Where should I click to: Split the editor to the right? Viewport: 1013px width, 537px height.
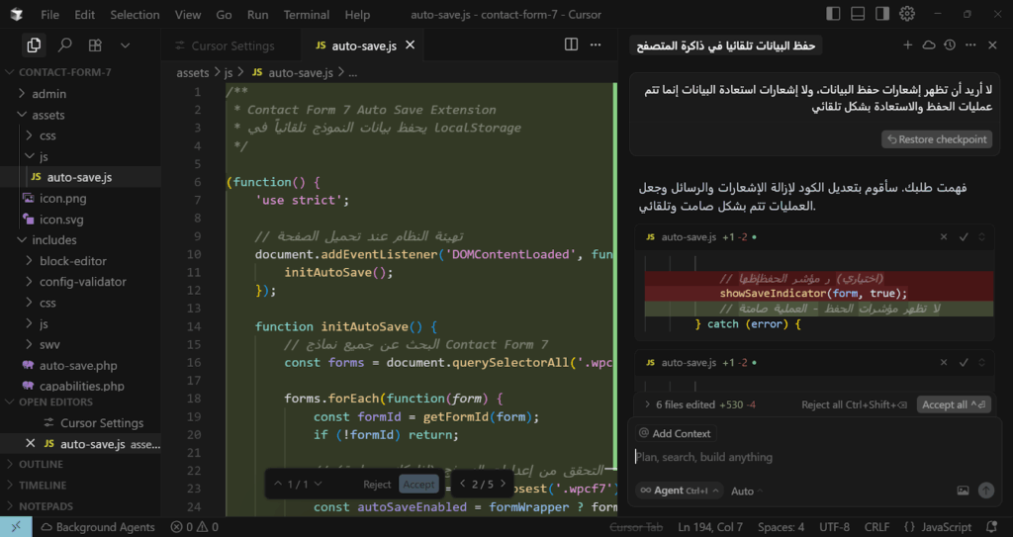coord(571,45)
